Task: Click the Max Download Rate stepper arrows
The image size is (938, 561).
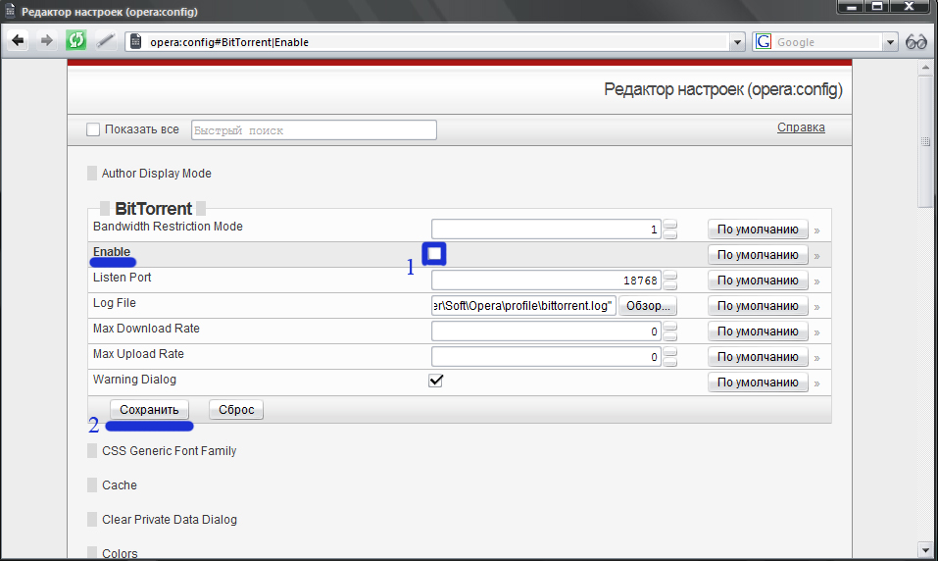Action: point(670,331)
